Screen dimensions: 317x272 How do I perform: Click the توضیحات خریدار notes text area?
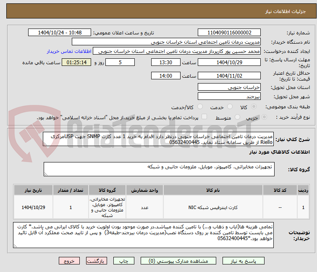[143, 235]
